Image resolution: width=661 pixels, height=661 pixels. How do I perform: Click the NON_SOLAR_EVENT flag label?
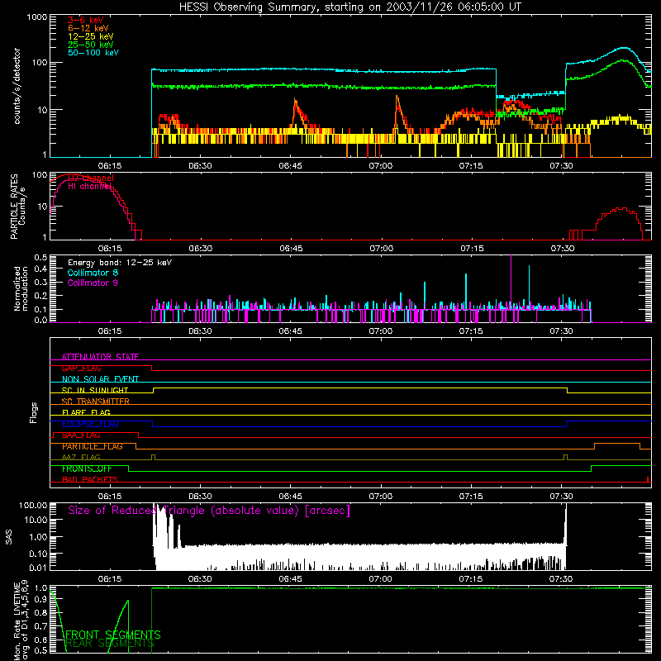pos(100,379)
